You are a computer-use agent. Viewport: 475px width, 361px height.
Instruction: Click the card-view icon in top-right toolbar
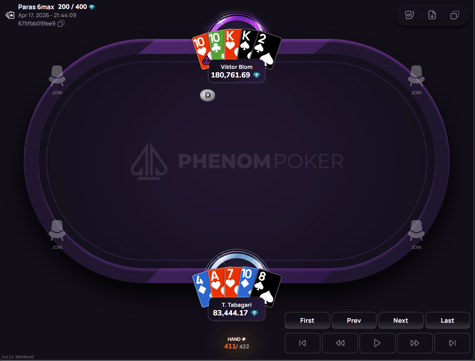(x=409, y=15)
